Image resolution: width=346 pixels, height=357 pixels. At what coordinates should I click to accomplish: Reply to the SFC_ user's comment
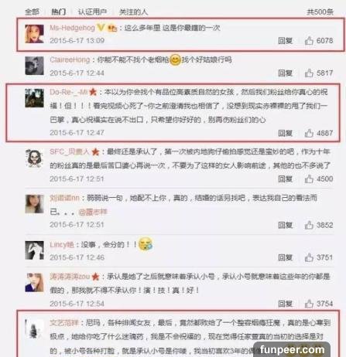(x=285, y=179)
